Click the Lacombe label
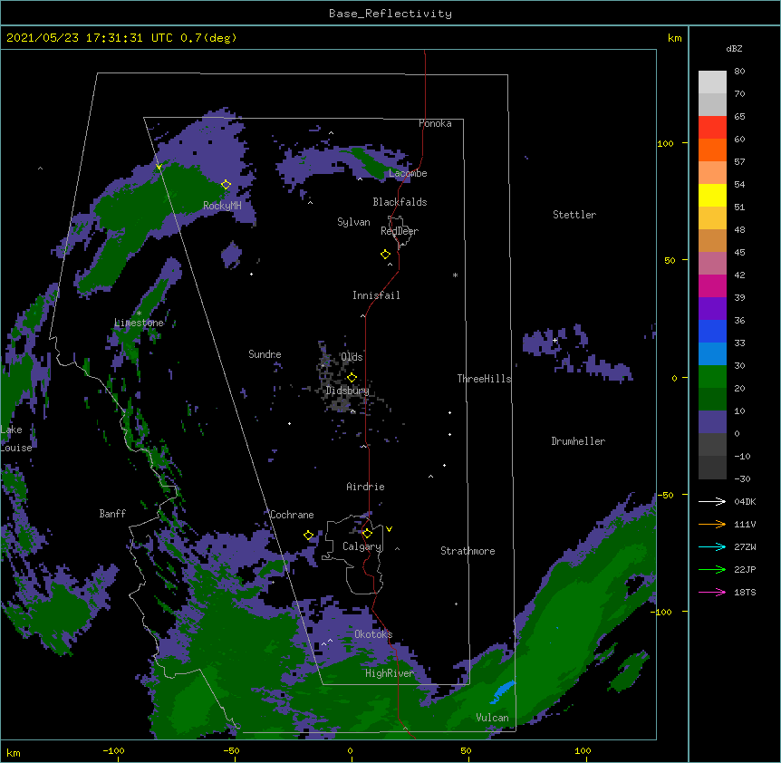Image resolution: width=781 pixels, height=763 pixels. click(x=408, y=173)
